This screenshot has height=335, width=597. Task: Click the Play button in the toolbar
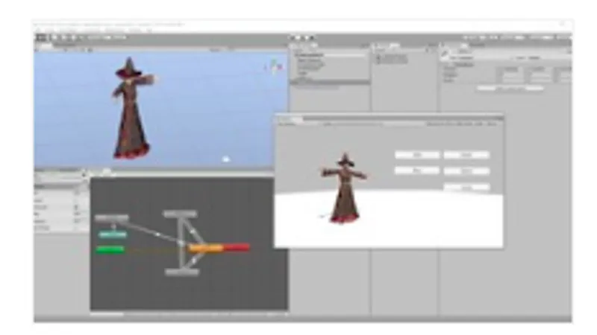pyautogui.click(x=294, y=38)
